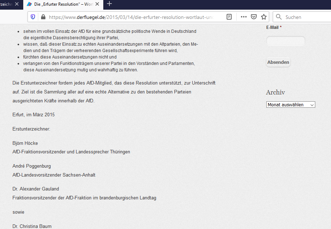The width and height of the screenshot is (331, 229).
Task: Click the name Björn Höcke
Action: click(x=25, y=143)
